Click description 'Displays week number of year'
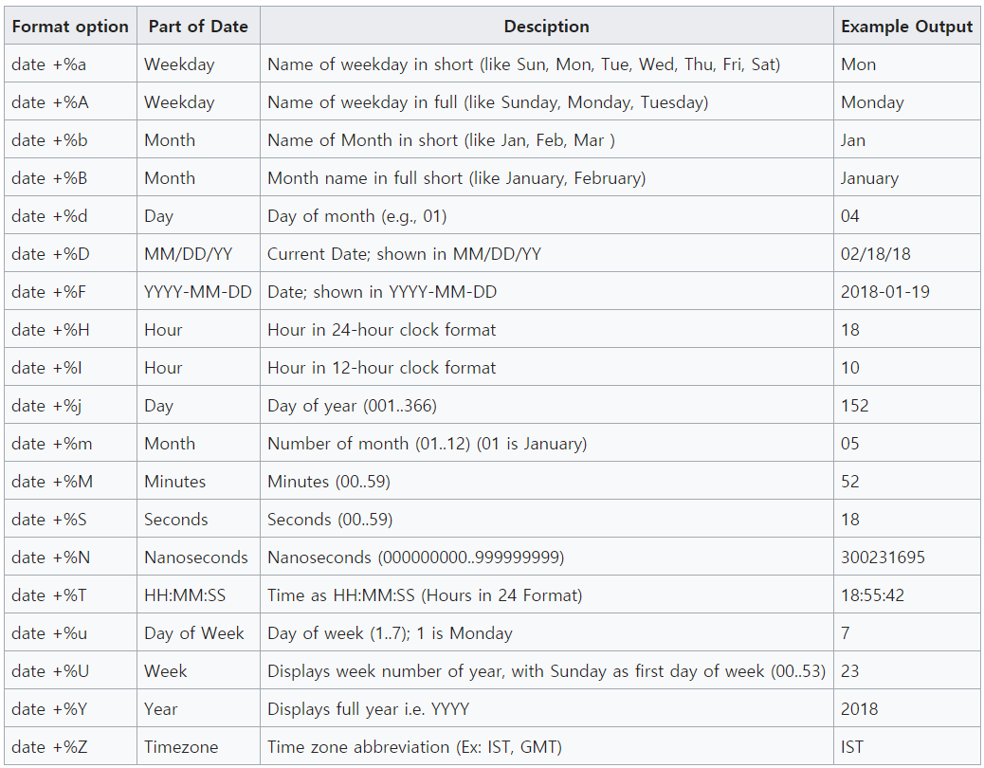 [385, 670]
